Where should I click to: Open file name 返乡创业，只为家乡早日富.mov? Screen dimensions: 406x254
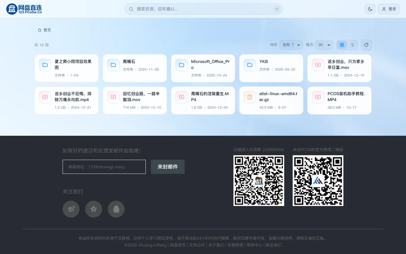click(346, 64)
